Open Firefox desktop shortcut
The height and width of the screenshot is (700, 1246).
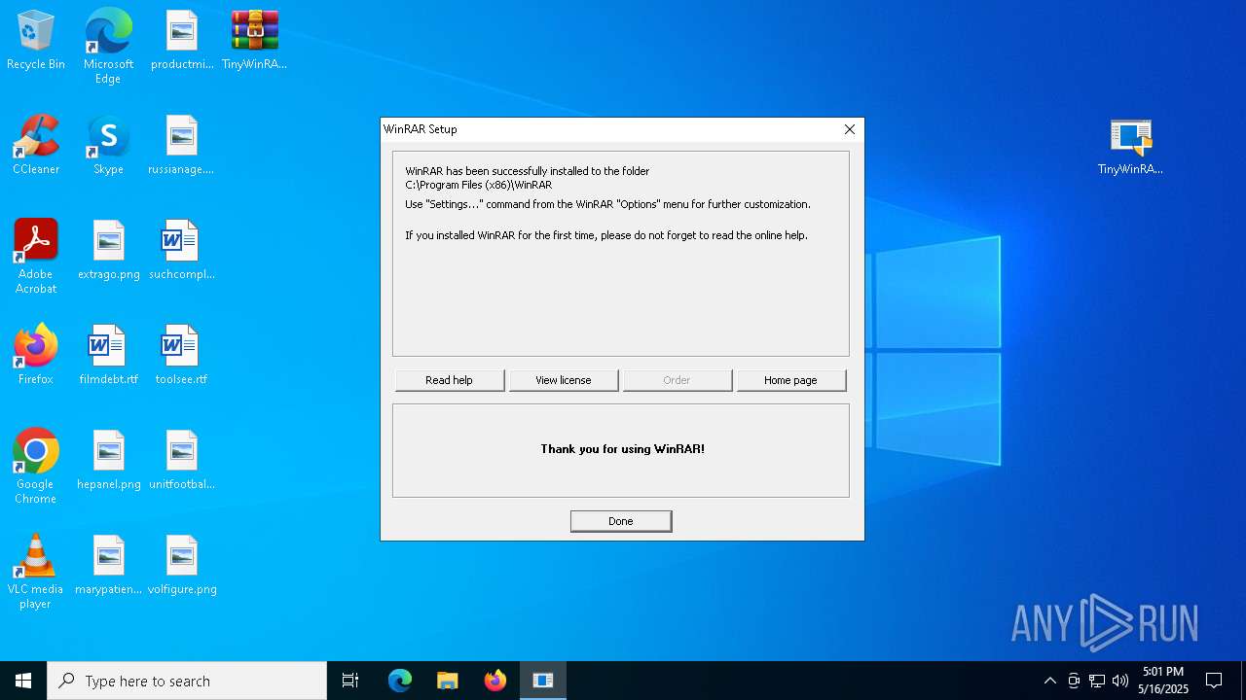tap(36, 356)
